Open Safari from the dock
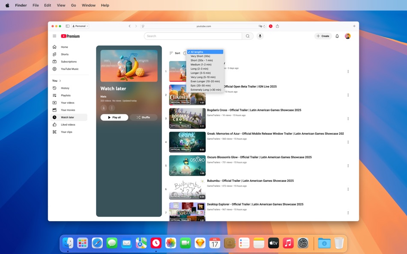The width and height of the screenshot is (407, 254). click(97, 243)
